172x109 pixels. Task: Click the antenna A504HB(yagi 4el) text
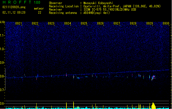click(x=97, y=13)
